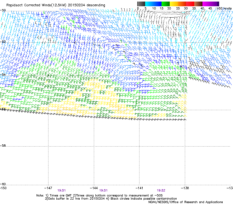
Task: Click the '45' legend scale number
Action: (x=210, y=8)
